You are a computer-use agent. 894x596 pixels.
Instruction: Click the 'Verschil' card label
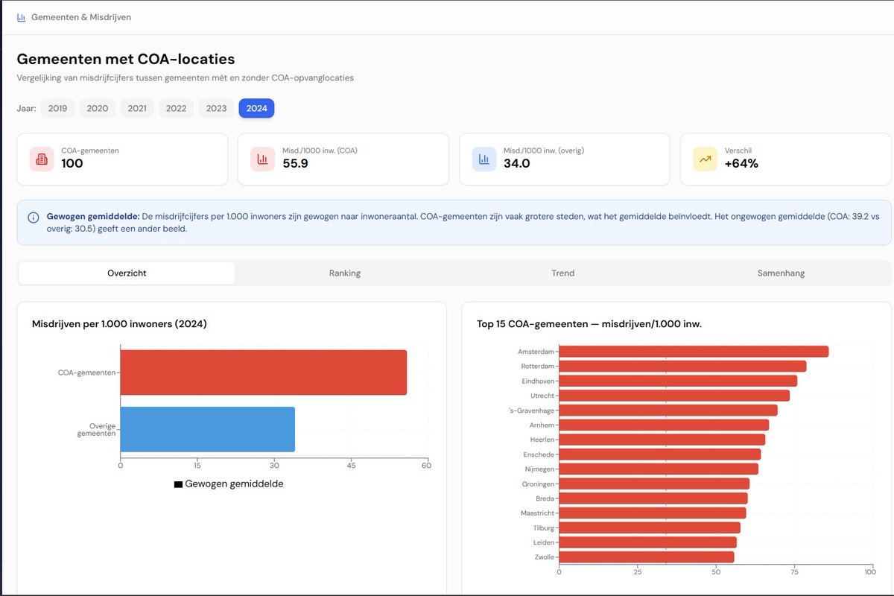(738, 150)
